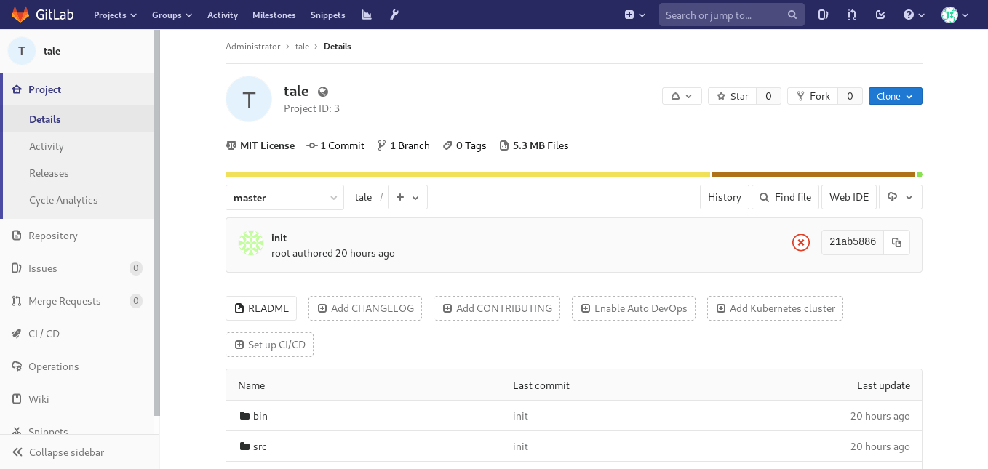This screenshot has height=469, width=988.
Task: Open the issues icon in top navbar
Action: click(x=823, y=15)
